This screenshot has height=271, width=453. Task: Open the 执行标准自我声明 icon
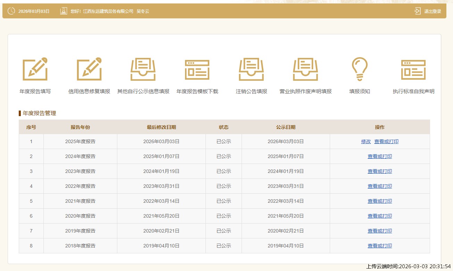point(413,69)
